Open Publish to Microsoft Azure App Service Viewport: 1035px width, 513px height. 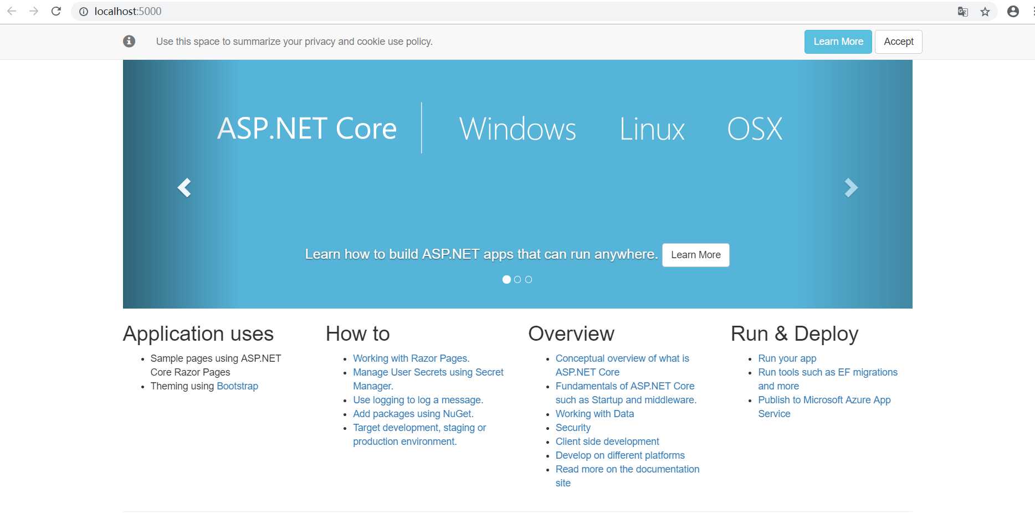[824, 407]
